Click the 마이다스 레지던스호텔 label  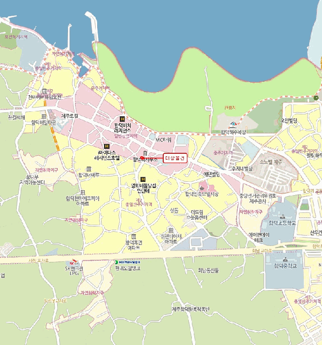[107, 155]
